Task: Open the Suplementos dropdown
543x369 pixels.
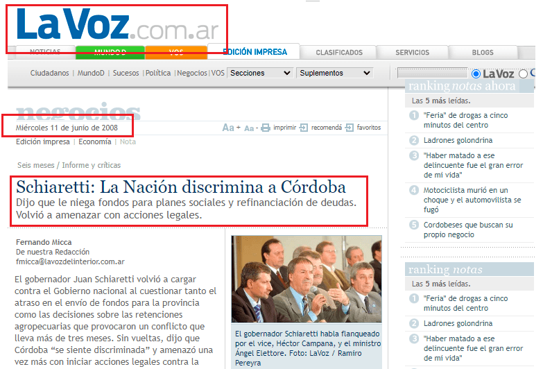Action: [334, 73]
